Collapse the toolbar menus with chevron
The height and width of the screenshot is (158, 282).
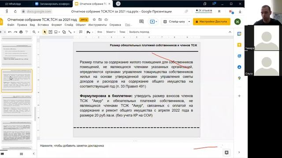[x=230, y=32]
